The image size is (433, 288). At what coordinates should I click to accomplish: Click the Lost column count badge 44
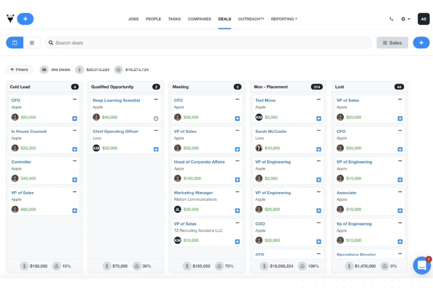click(399, 87)
